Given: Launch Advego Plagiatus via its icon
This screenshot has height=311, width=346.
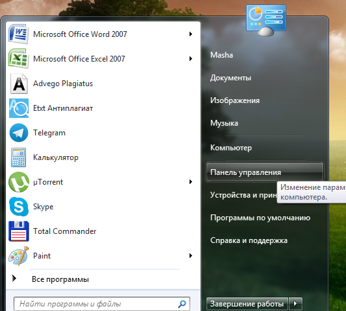Looking at the screenshot, I should [x=19, y=84].
